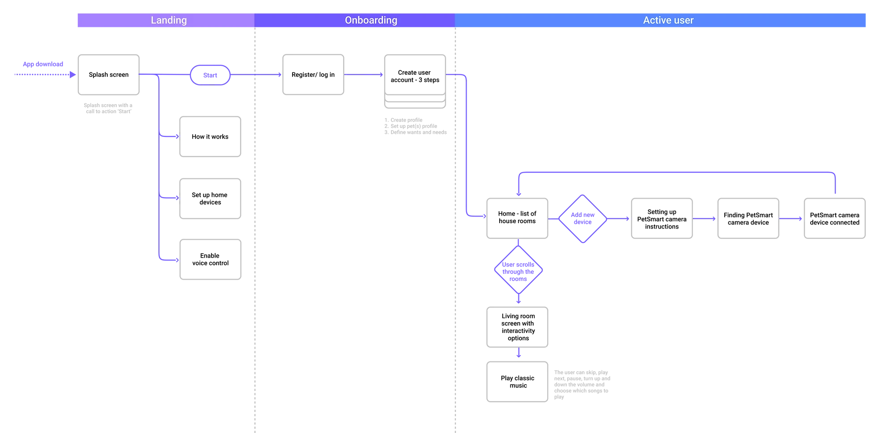Click the Add new device diamond

[x=583, y=219]
